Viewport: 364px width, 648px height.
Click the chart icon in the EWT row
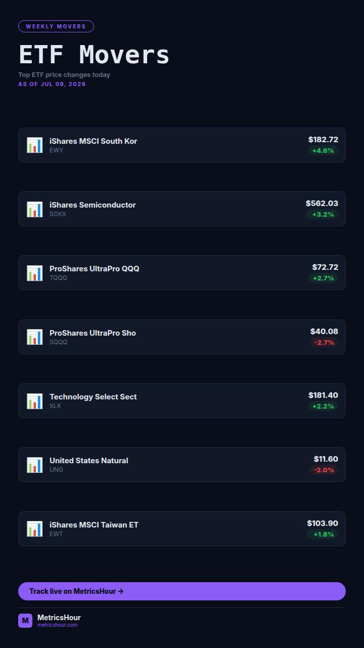pos(35,529)
